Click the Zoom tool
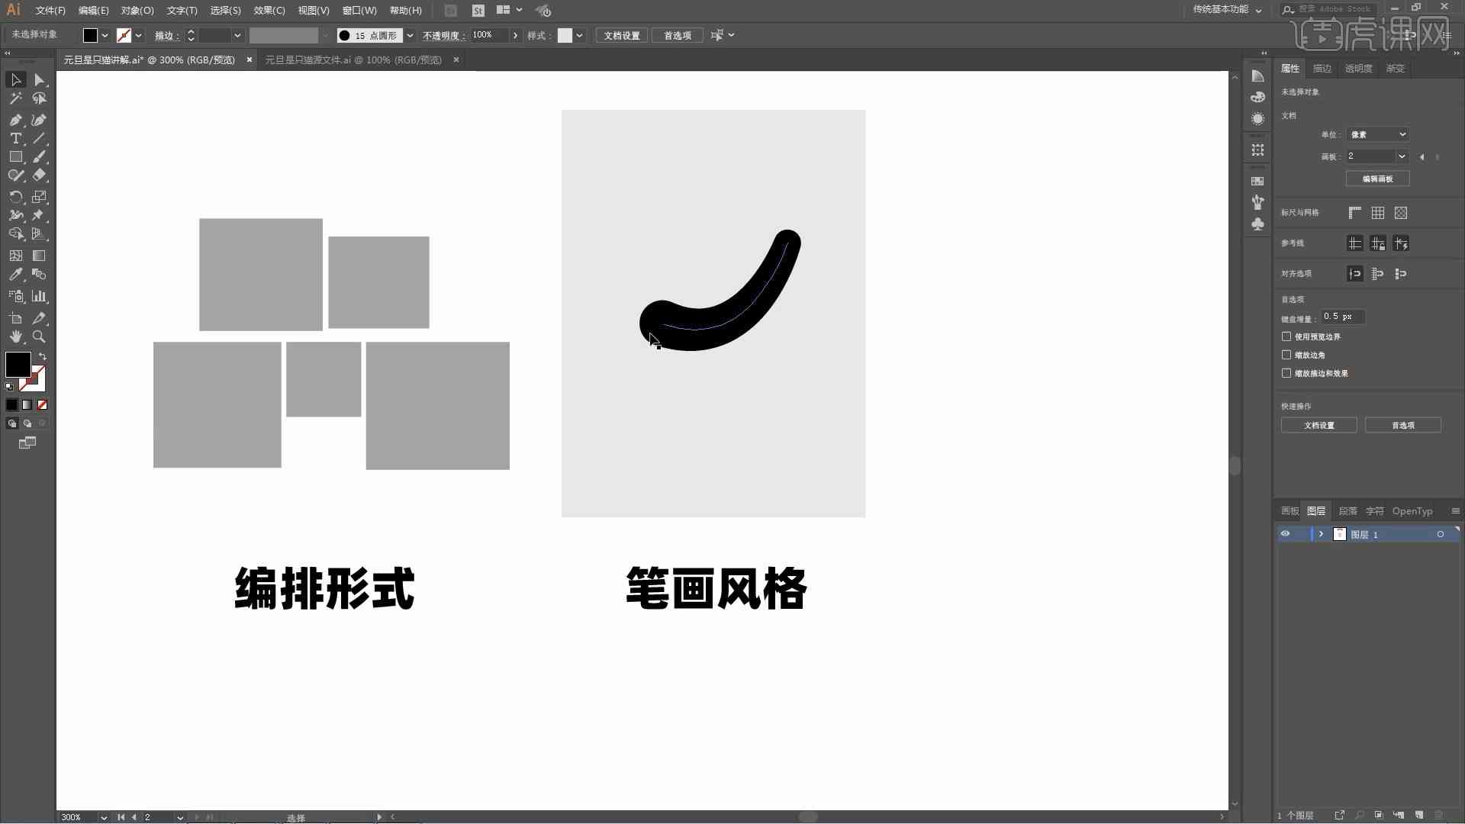This screenshot has height=824, width=1465. [40, 337]
